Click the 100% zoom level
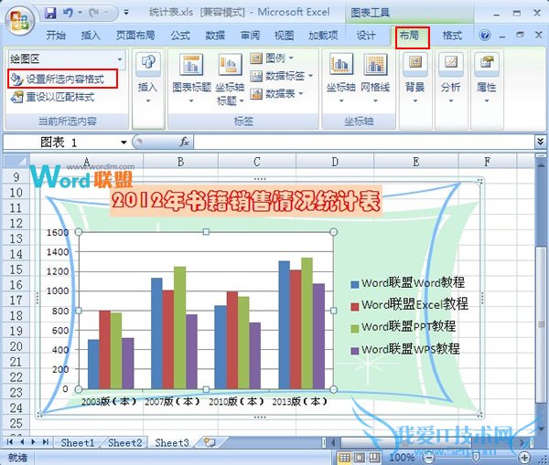Image resolution: width=549 pixels, height=465 pixels. (x=402, y=458)
